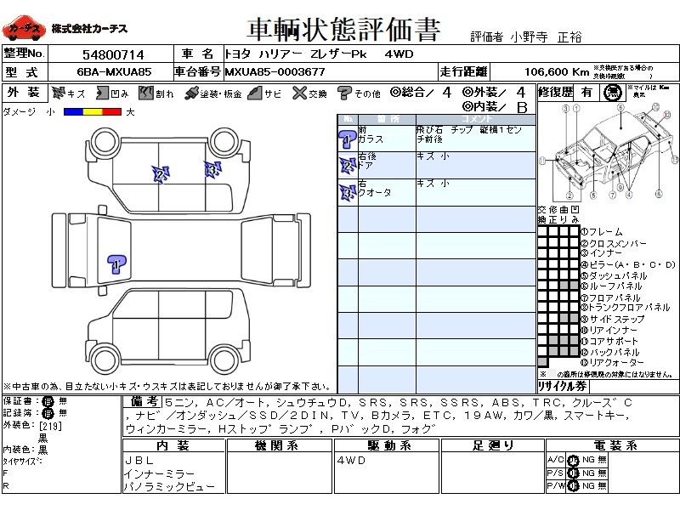Click the 外装色 [219] color code
This screenshot has width=680, height=510.
[51, 426]
